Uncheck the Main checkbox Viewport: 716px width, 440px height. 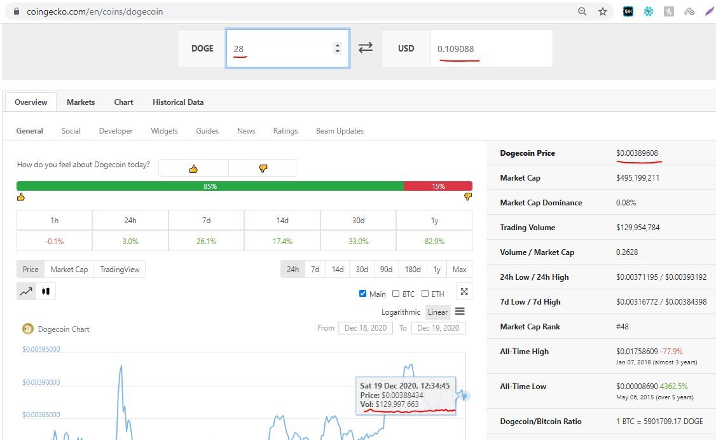363,294
